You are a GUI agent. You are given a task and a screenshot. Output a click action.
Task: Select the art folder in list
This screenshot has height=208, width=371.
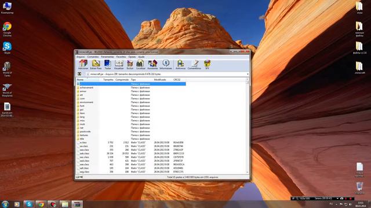pos(81,95)
